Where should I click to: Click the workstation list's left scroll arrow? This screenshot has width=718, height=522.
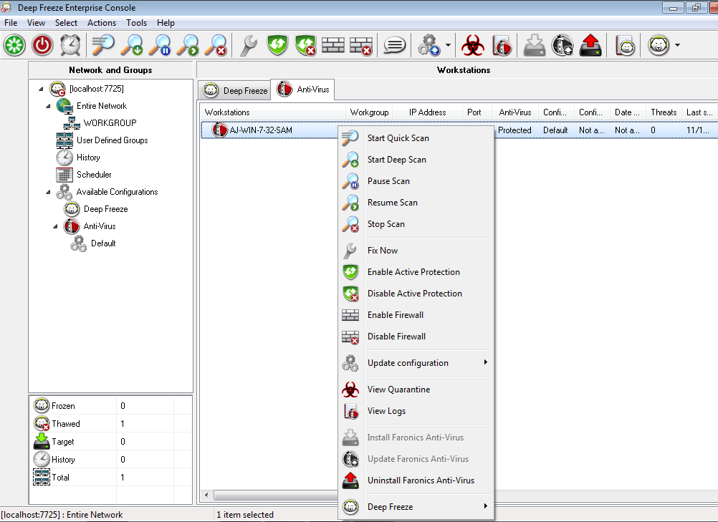pyautogui.click(x=206, y=495)
